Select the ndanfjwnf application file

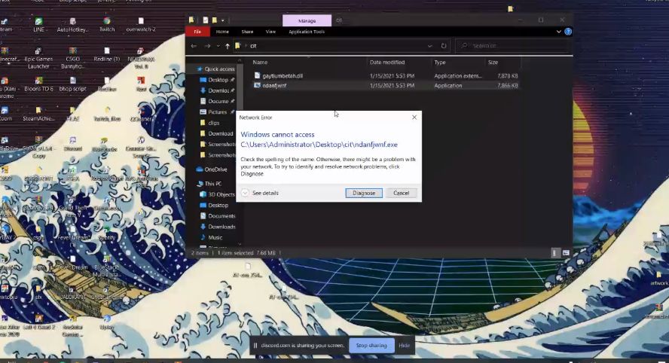274,85
